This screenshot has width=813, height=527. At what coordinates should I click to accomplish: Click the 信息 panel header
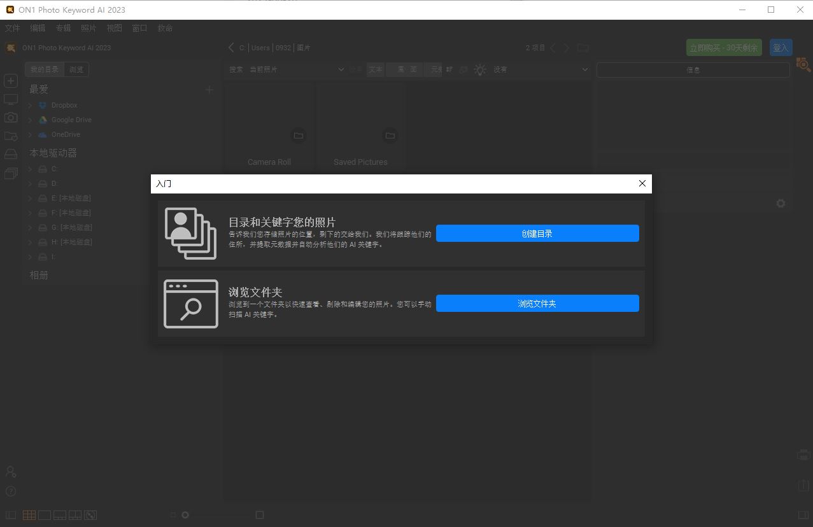click(693, 70)
